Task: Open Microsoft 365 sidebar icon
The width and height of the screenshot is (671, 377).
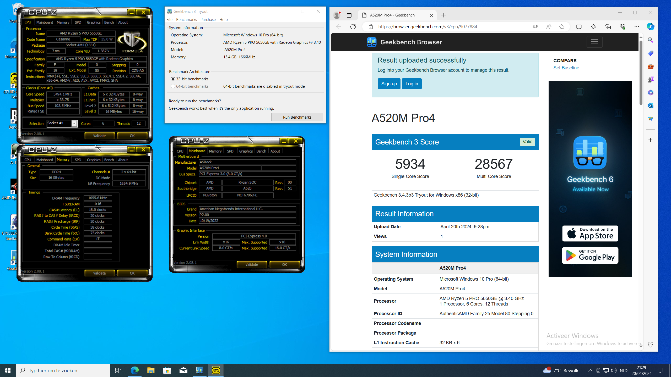Action: tap(651, 92)
